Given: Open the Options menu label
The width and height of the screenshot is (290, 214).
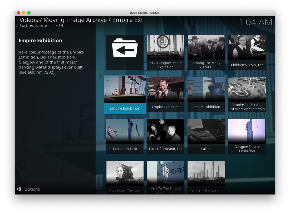Looking at the screenshot, I should [x=32, y=189].
